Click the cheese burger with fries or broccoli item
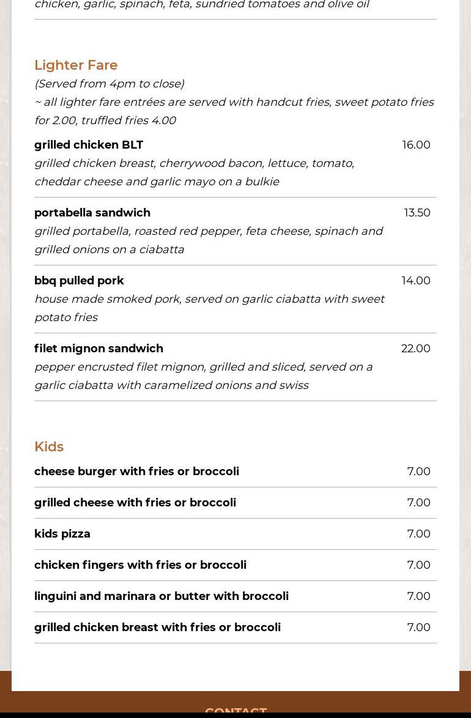The width and height of the screenshot is (471, 718). [136, 472]
